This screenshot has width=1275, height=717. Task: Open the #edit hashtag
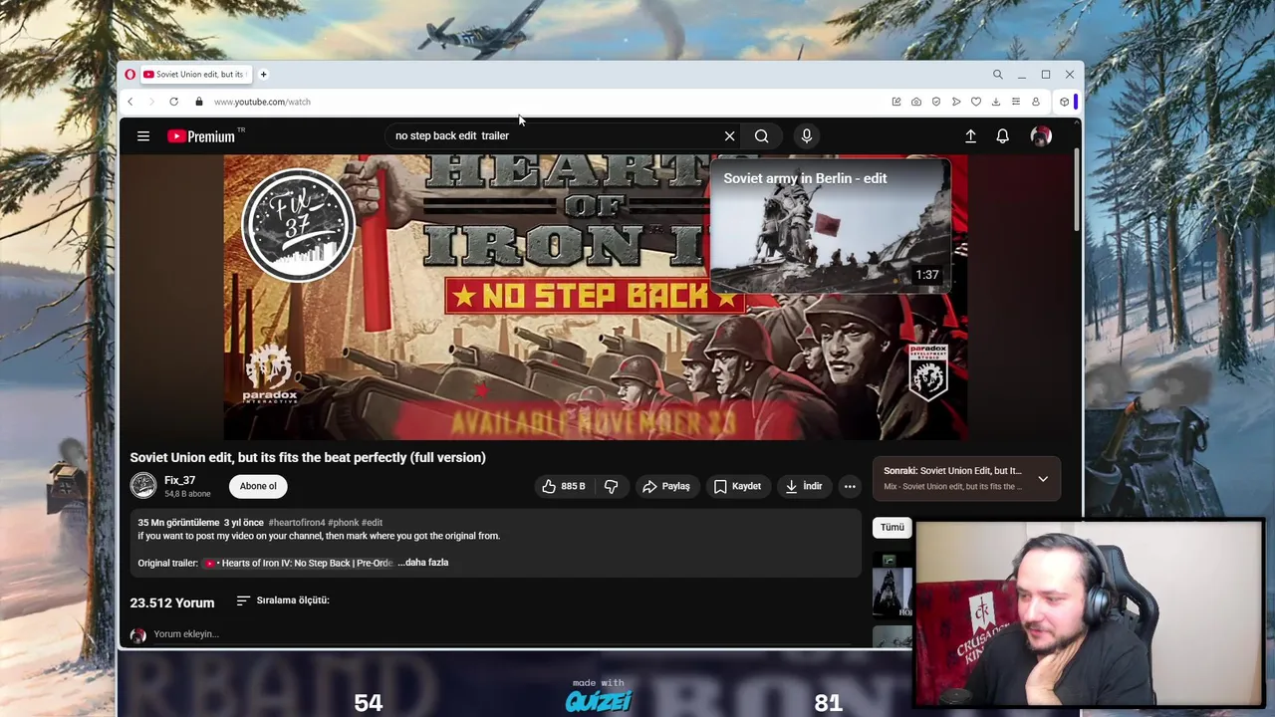372,523
